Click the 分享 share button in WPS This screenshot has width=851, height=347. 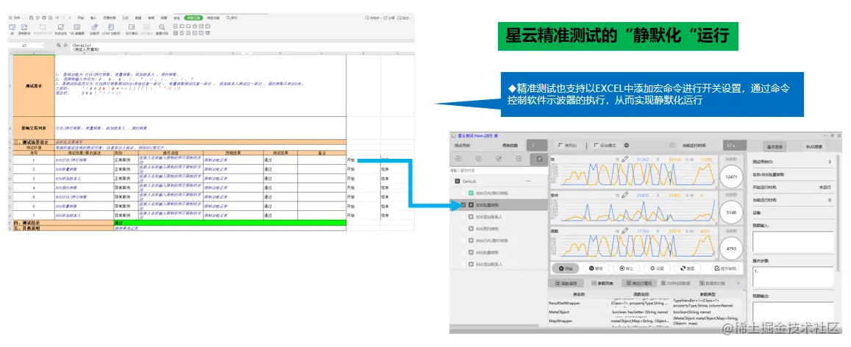[x=388, y=18]
